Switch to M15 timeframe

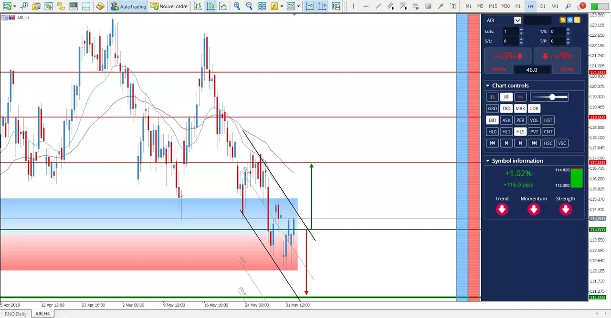click(493, 6)
